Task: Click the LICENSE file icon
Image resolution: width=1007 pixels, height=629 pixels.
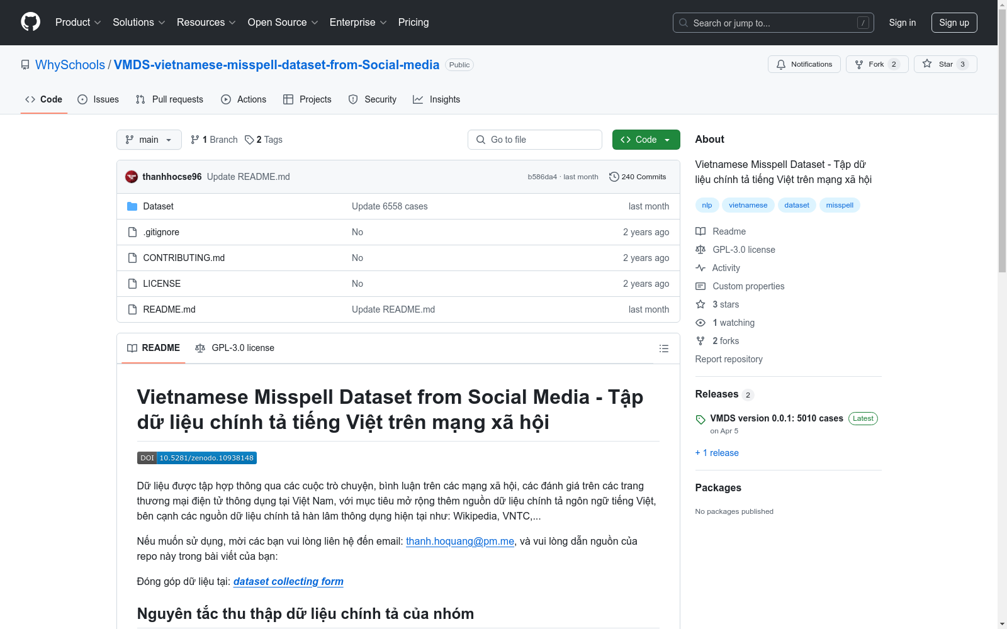Action: point(132,284)
